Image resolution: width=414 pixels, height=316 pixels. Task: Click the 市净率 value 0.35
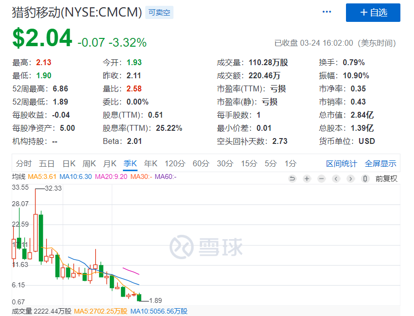tap(358, 89)
